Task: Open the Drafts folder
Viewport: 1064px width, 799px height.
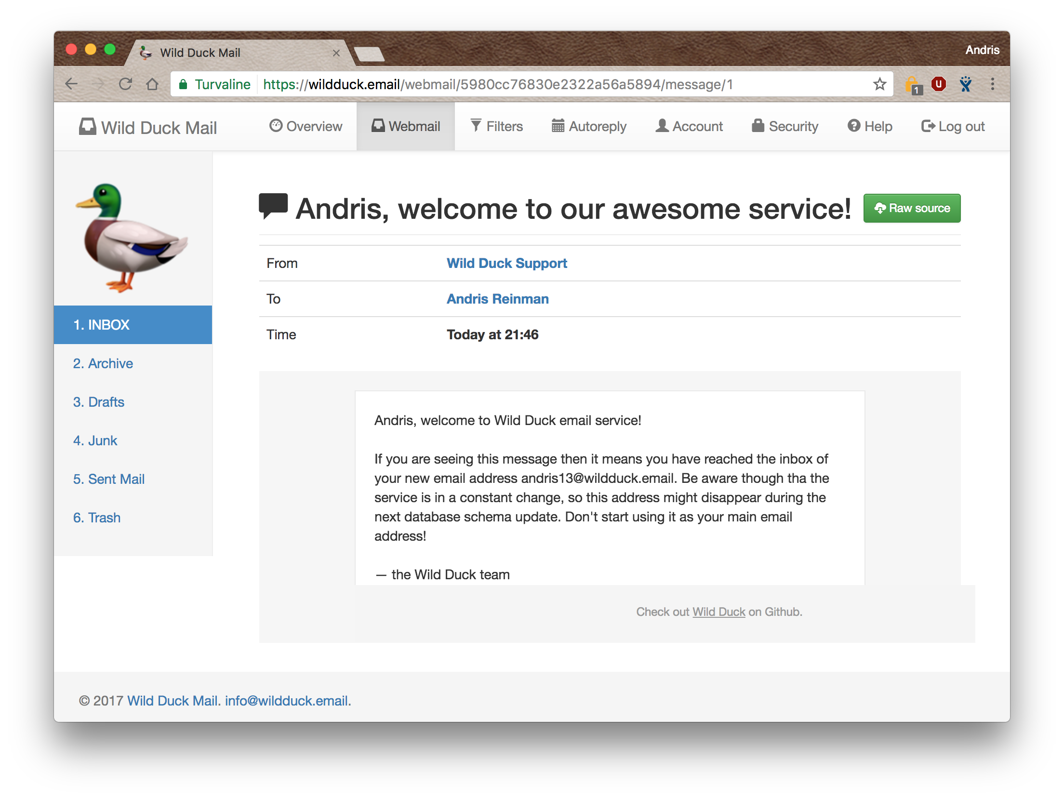Action: tap(99, 402)
